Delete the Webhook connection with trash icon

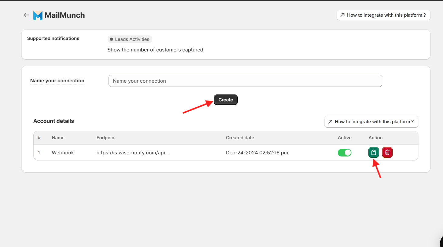click(x=387, y=153)
